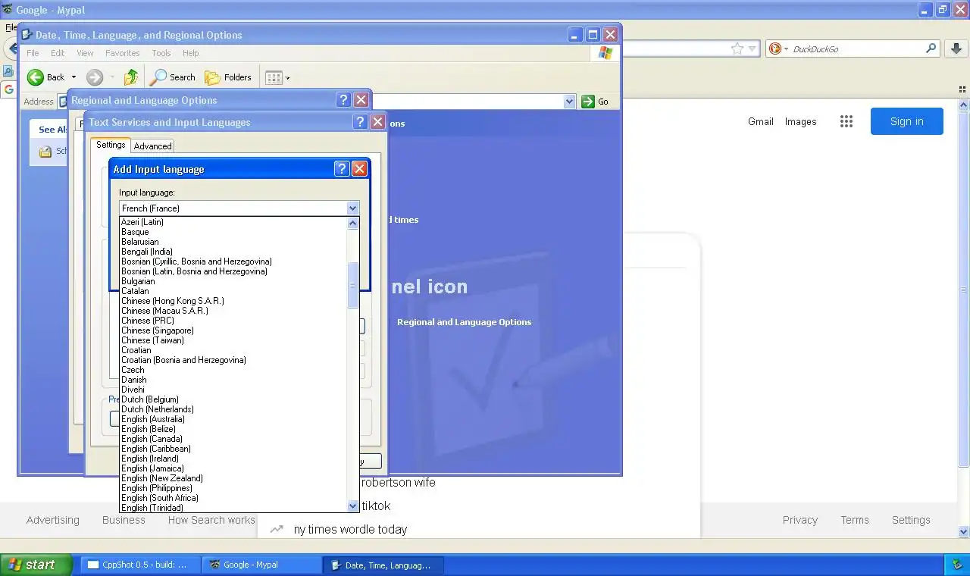
Task: Select Belarusian in the language list
Action: (233, 242)
